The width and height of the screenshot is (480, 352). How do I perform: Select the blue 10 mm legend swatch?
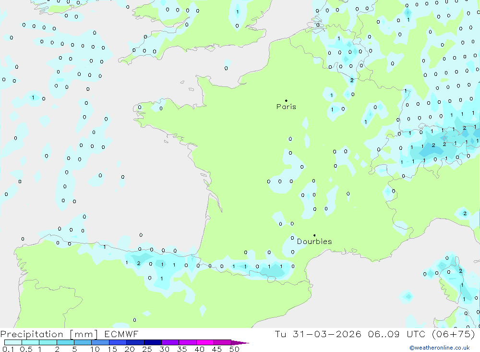[x=100, y=342]
